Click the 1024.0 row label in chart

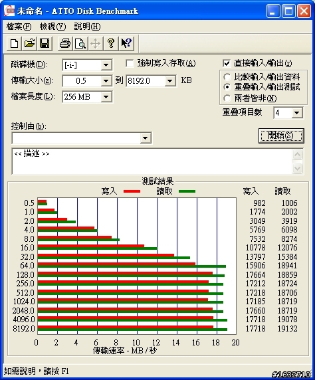24,302
